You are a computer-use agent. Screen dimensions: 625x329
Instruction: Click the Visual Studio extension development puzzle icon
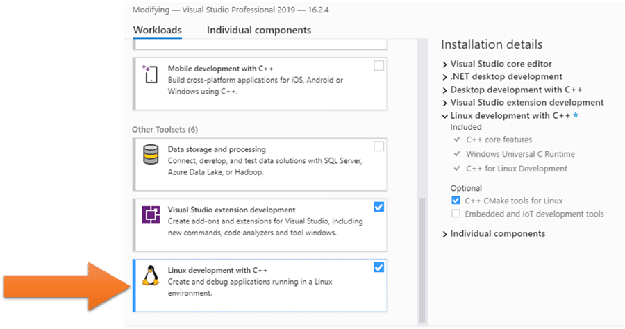(x=151, y=214)
